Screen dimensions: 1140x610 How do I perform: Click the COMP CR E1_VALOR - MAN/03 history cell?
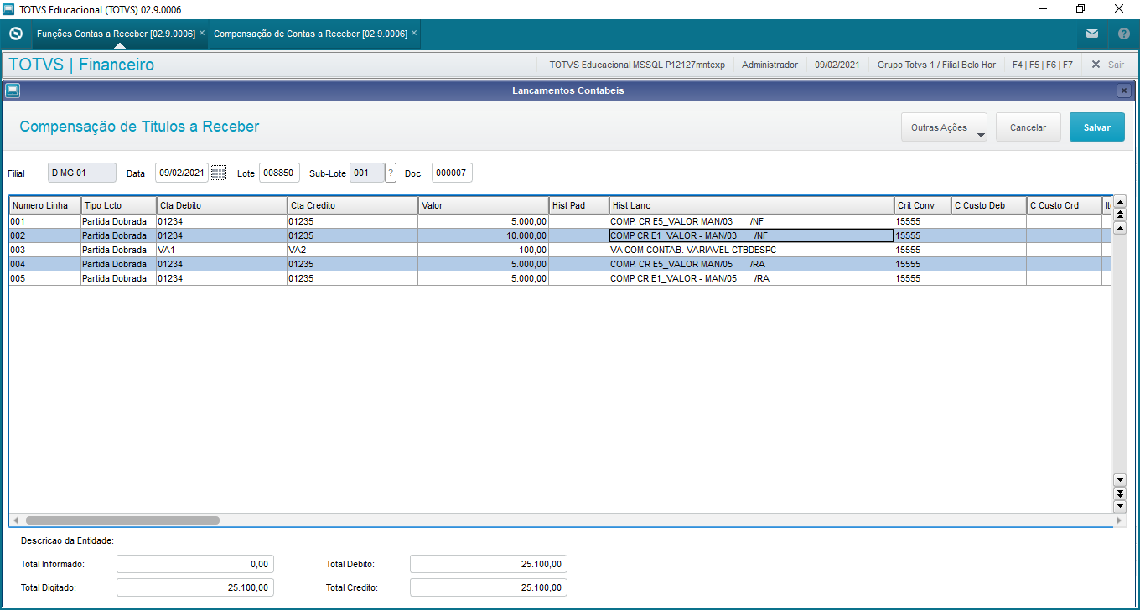coord(751,235)
